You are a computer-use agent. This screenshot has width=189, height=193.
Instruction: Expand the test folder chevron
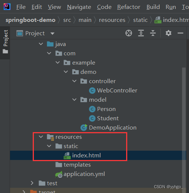(32, 183)
